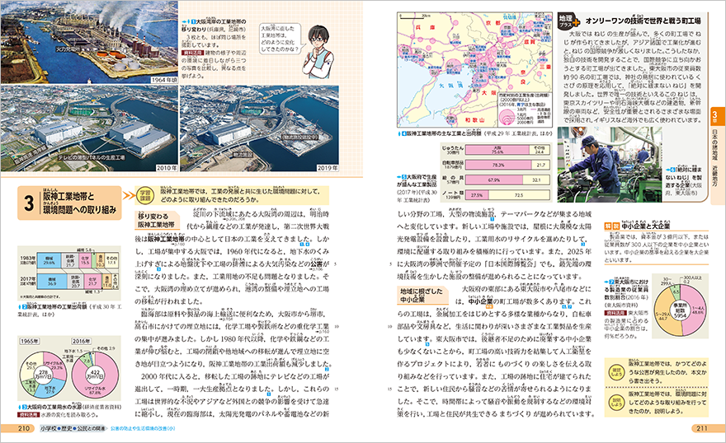Click the 滋賀 label on the map
Screen dimensions: 726x443
coord(529,42)
